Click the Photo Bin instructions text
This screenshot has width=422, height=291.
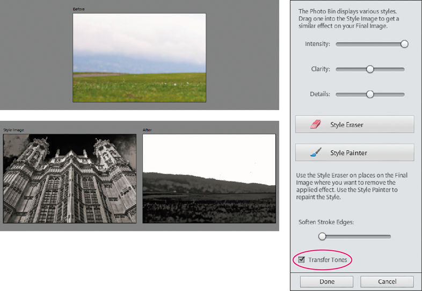[x=348, y=19]
